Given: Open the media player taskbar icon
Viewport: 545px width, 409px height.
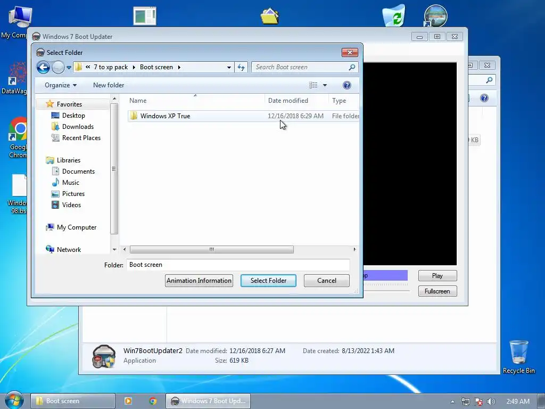Looking at the screenshot, I should (128, 401).
